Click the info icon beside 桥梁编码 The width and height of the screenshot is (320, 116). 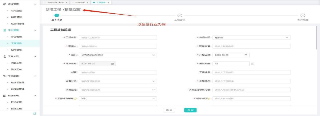pos(210,99)
